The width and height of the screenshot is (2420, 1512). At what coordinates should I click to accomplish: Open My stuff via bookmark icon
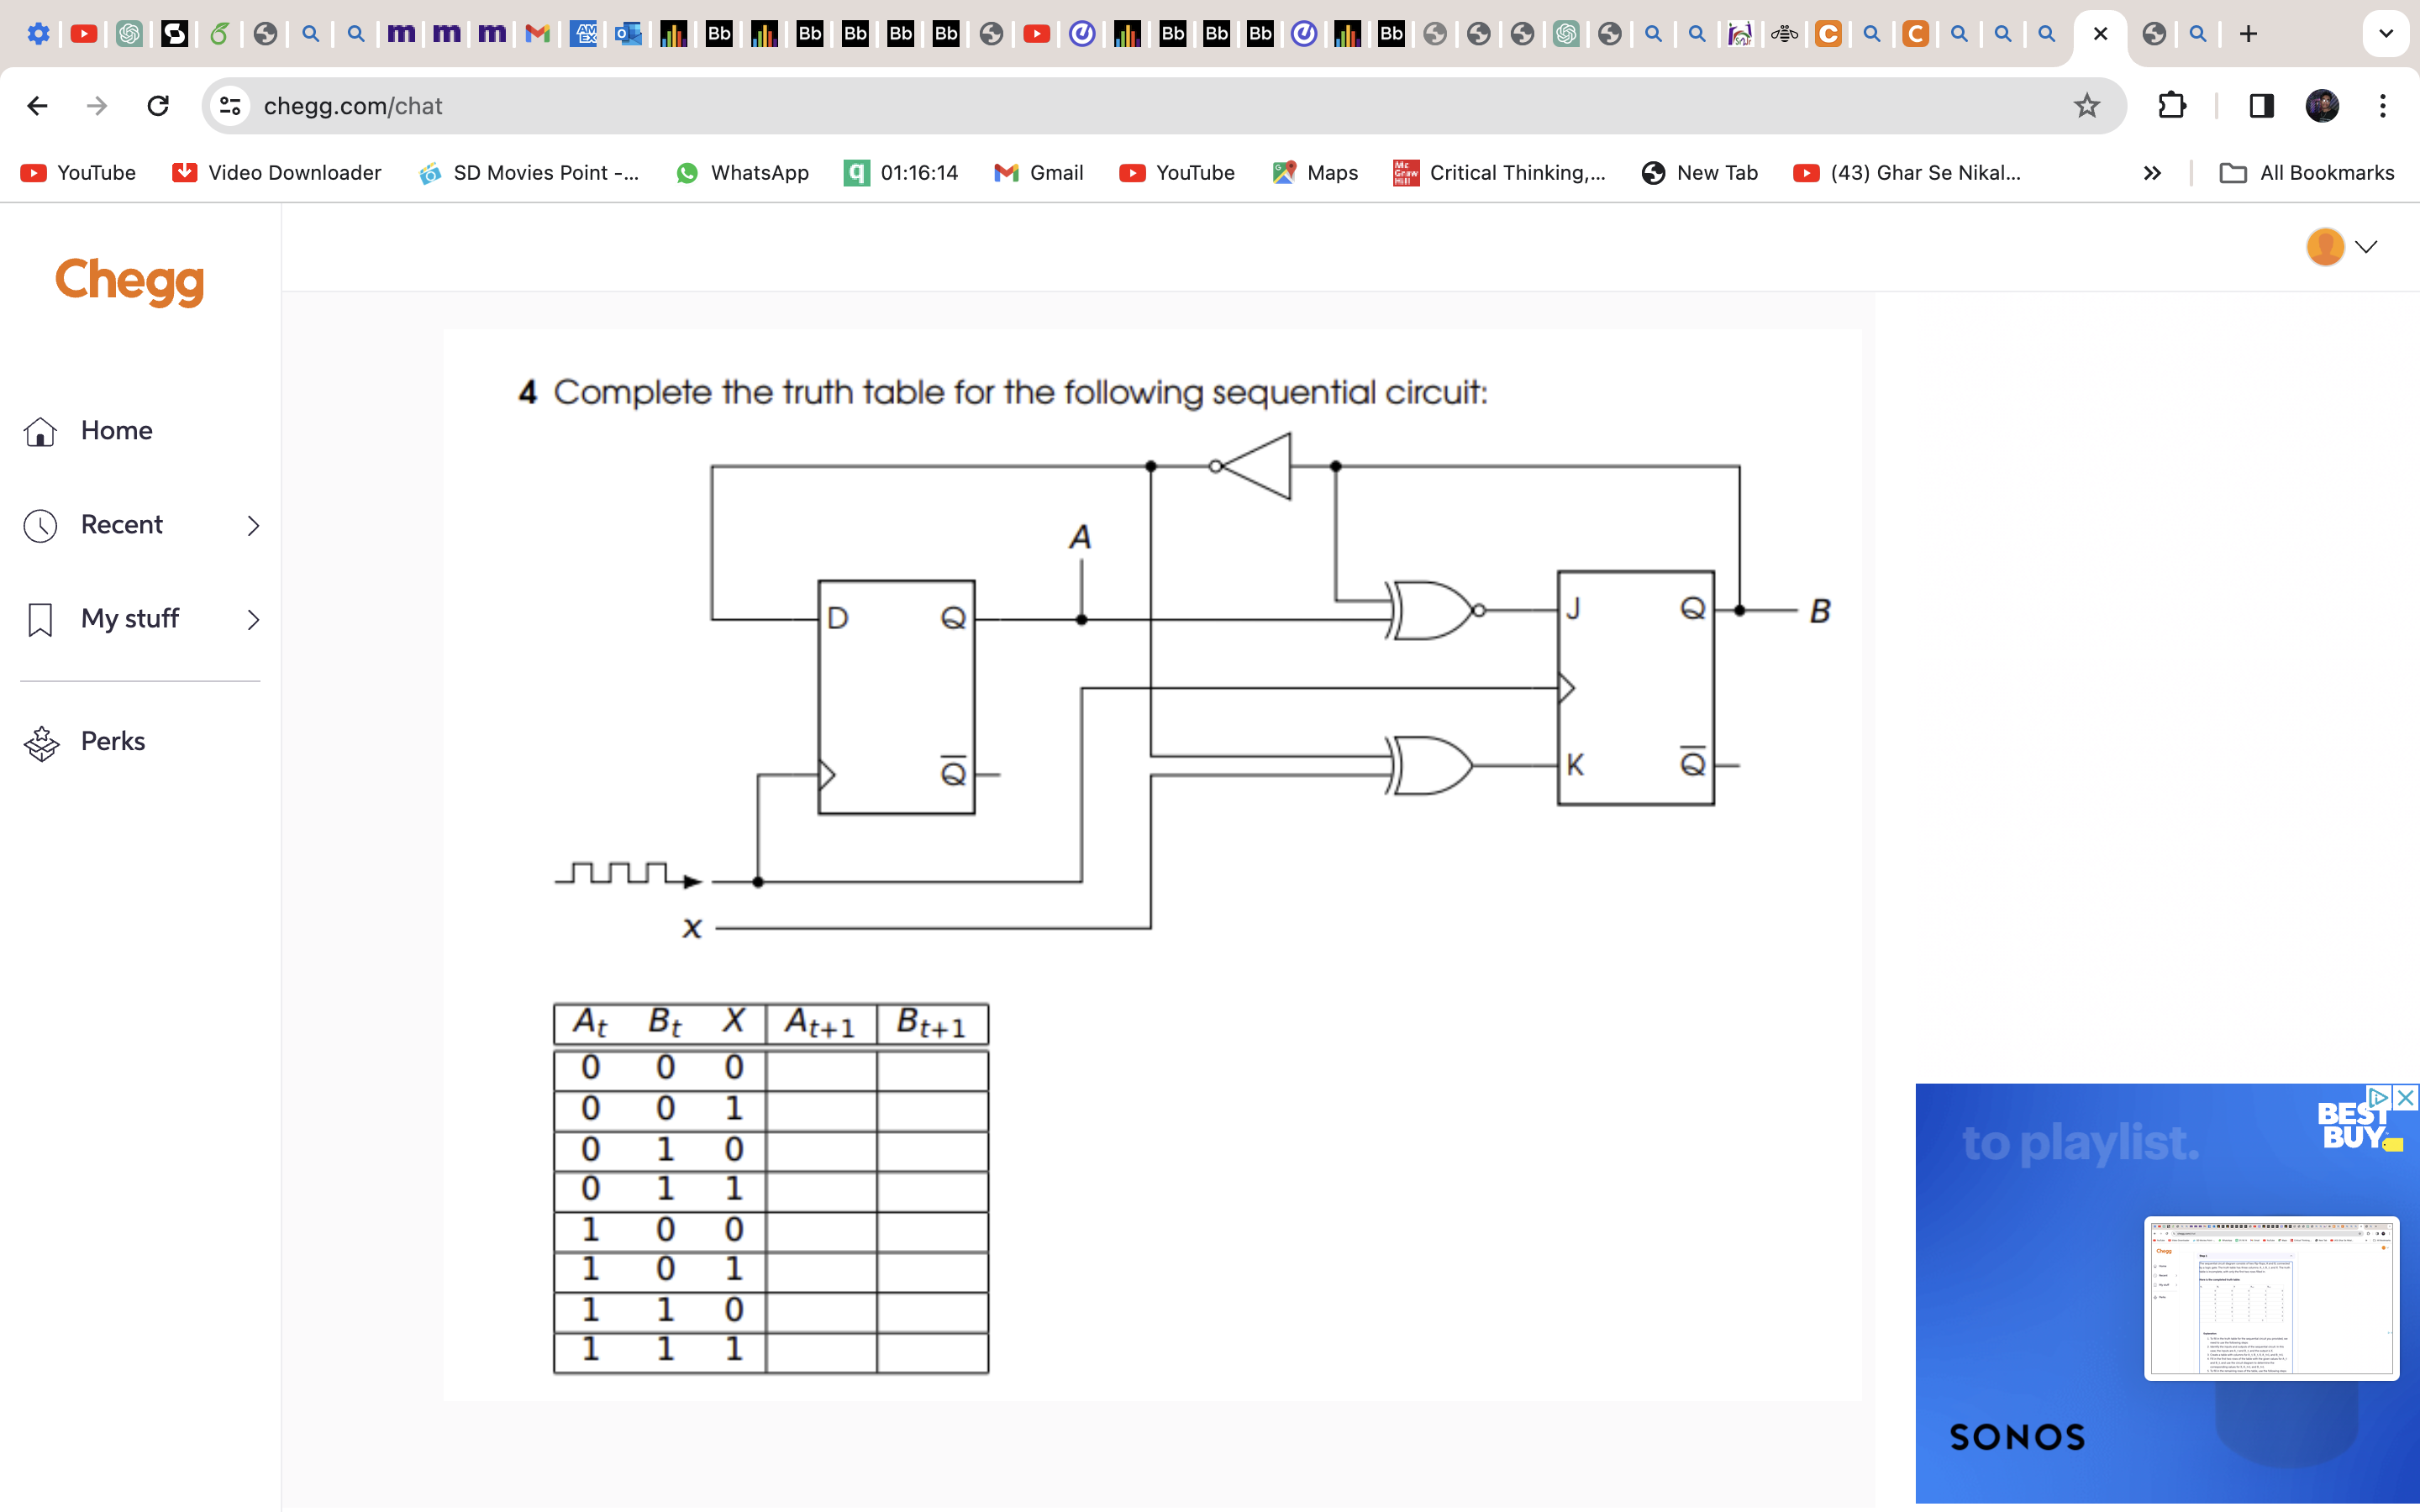tap(40, 619)
